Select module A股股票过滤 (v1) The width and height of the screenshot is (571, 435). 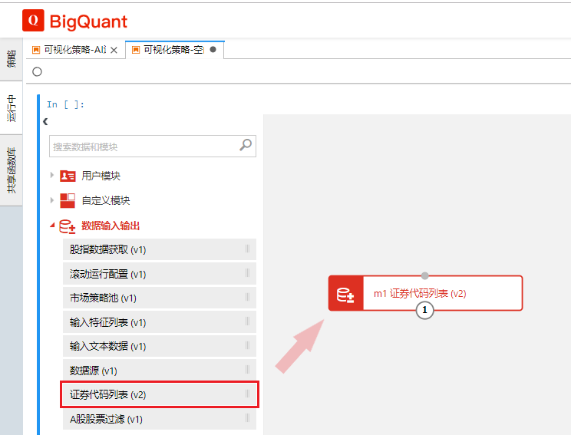click(x=160, y=420)
